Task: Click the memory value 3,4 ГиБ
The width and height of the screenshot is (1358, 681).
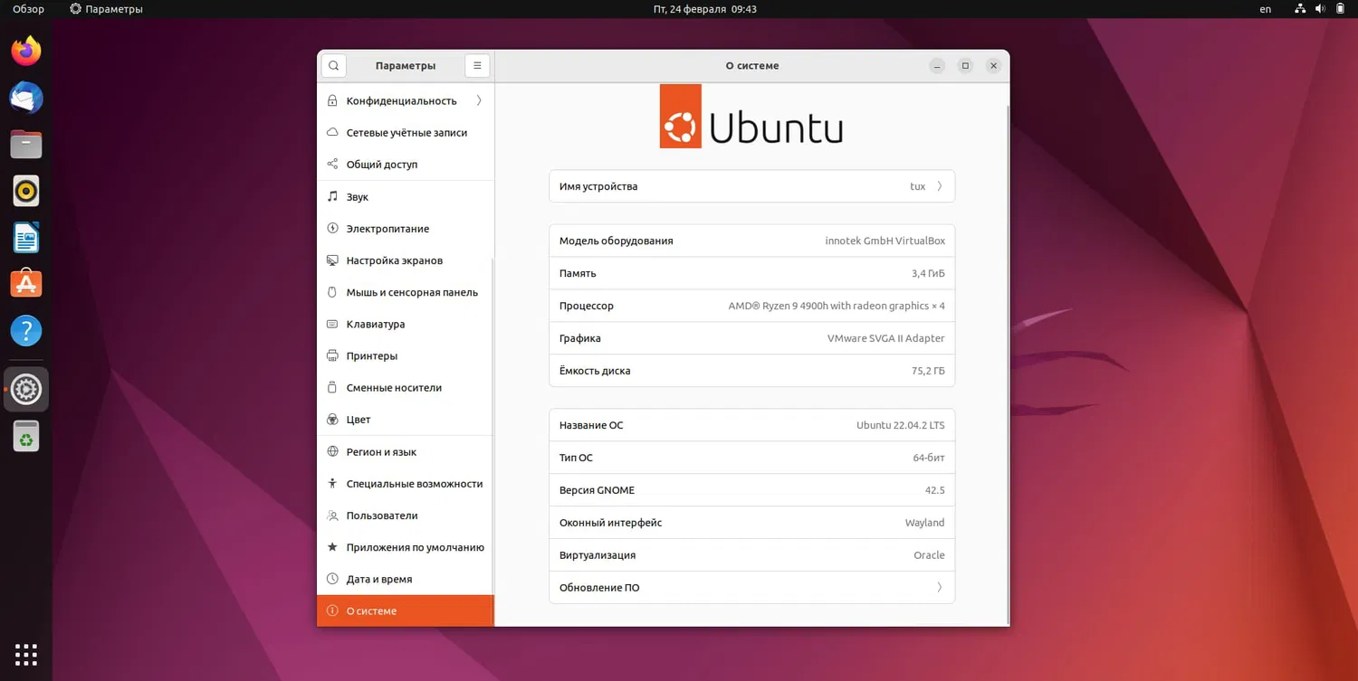Action: pos(928,273)
